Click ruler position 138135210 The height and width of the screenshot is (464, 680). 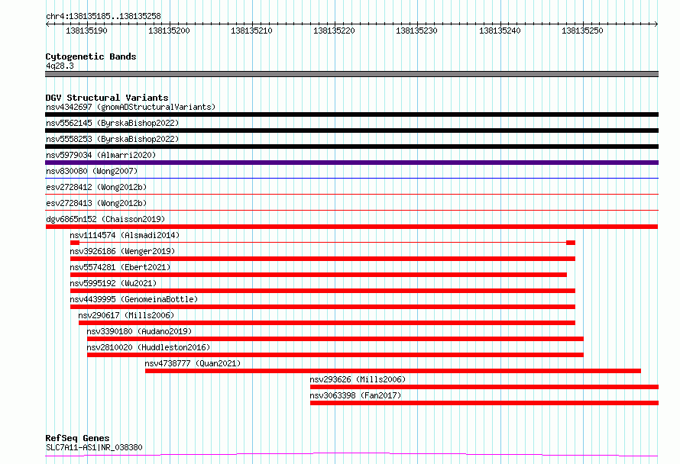pyautogui.click(x=251, y=31)
